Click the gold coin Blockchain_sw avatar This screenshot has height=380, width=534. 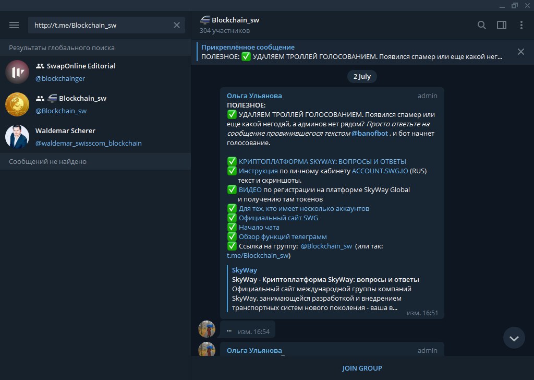[x=17, y=104]
